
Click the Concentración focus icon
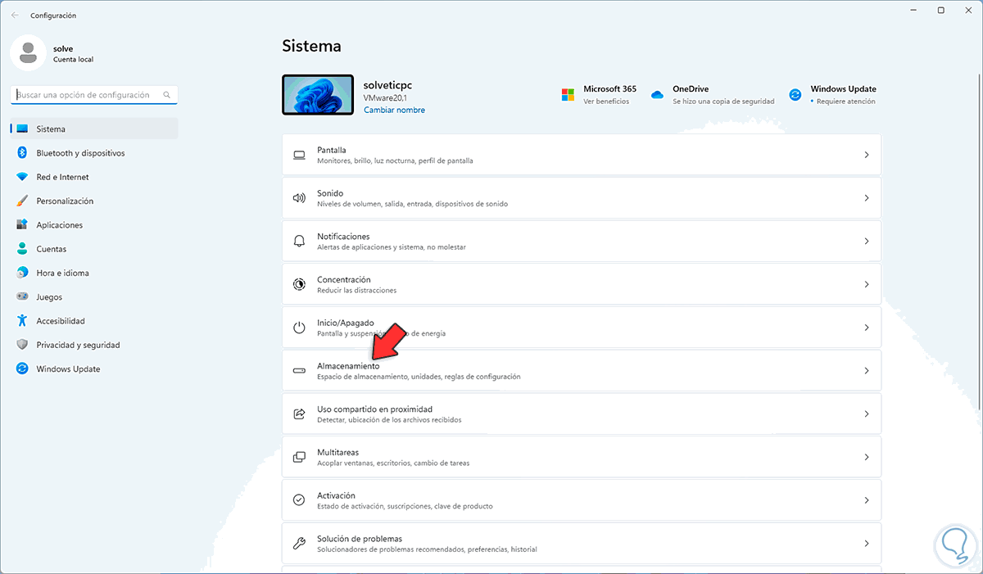coord(300,284)
